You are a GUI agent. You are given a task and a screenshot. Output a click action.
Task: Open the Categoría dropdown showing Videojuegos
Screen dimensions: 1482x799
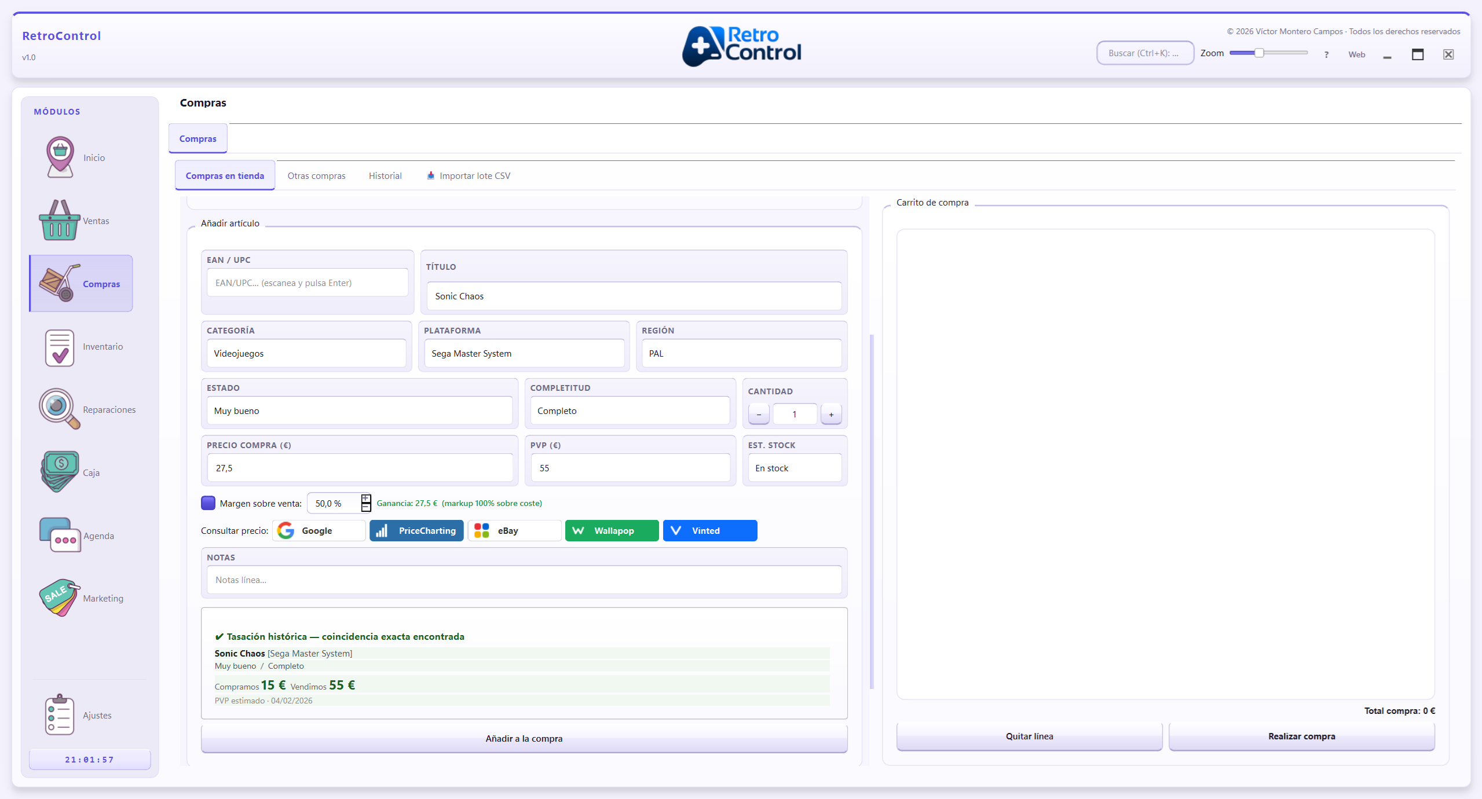point(306,353)
